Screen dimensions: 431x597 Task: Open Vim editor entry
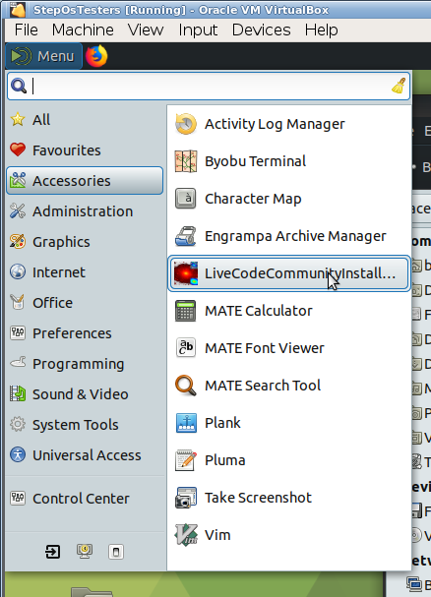tap(289, 535)
